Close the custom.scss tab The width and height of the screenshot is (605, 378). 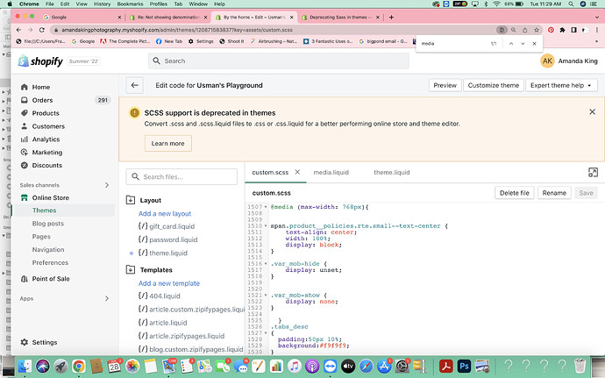point(298,173)
